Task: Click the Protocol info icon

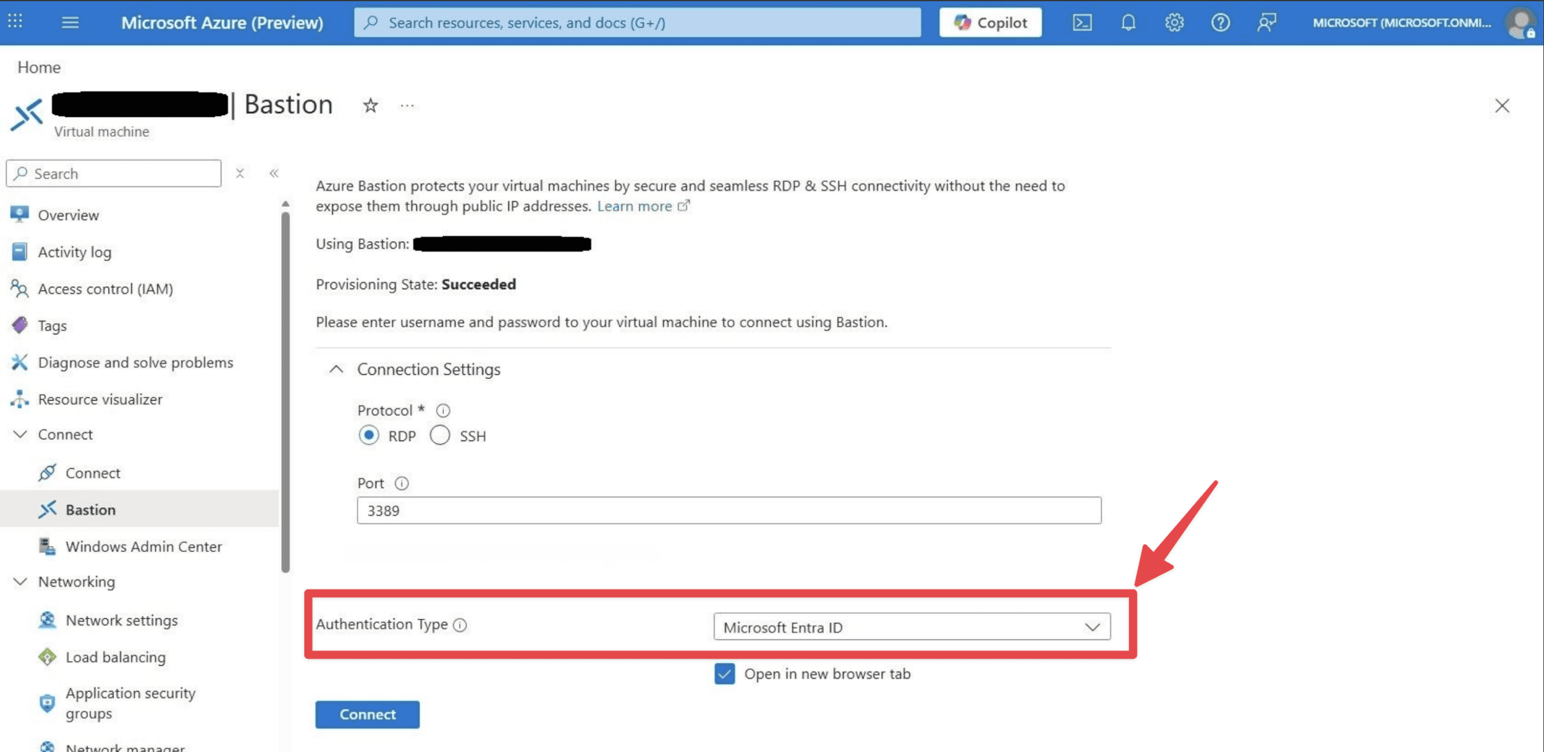Action: pyautogui.click(x=443, y=411)
